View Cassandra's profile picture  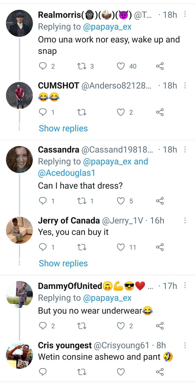pyautogui.click(x=19, y=159)
